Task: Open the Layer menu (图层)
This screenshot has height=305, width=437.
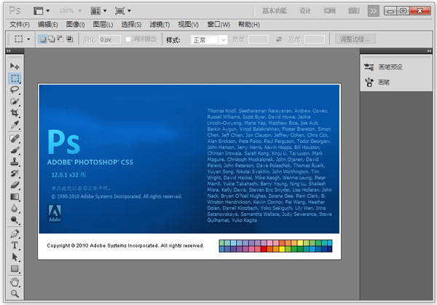Action: coord(103,25)
